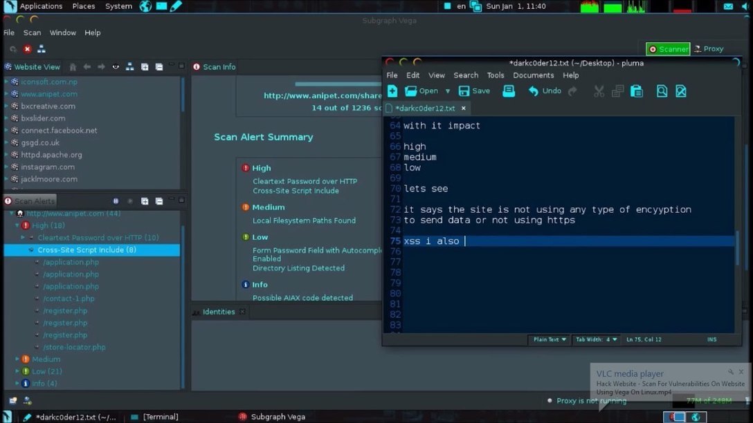Collapse all icon in Scan Alerts panel
753x423 pixels.
click(159, 201)
